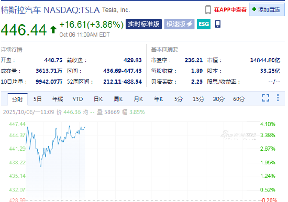This screenshot has width=288, height=202.
Task: Click the 447.44 price axis label
Action: click(17, 124)
